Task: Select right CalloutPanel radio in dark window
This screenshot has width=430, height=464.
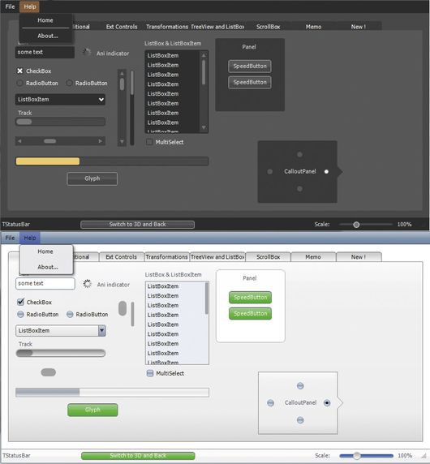Action: [x=326, y=172]
